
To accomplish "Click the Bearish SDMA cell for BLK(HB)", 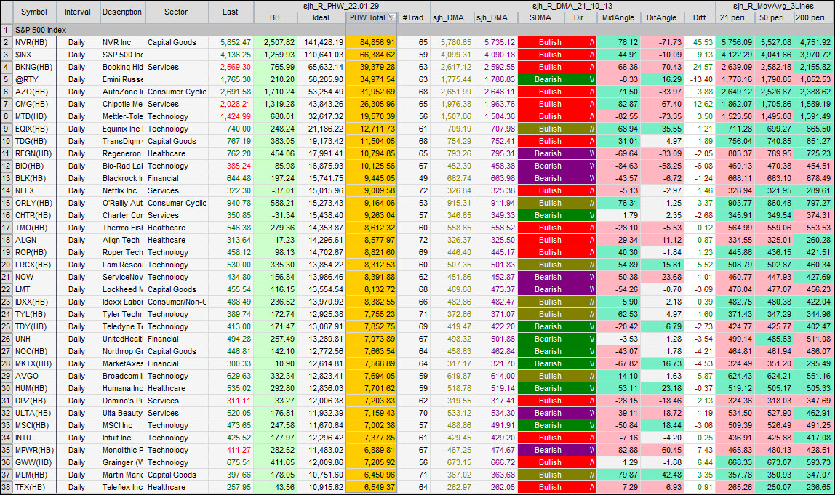I will (540, 178).
